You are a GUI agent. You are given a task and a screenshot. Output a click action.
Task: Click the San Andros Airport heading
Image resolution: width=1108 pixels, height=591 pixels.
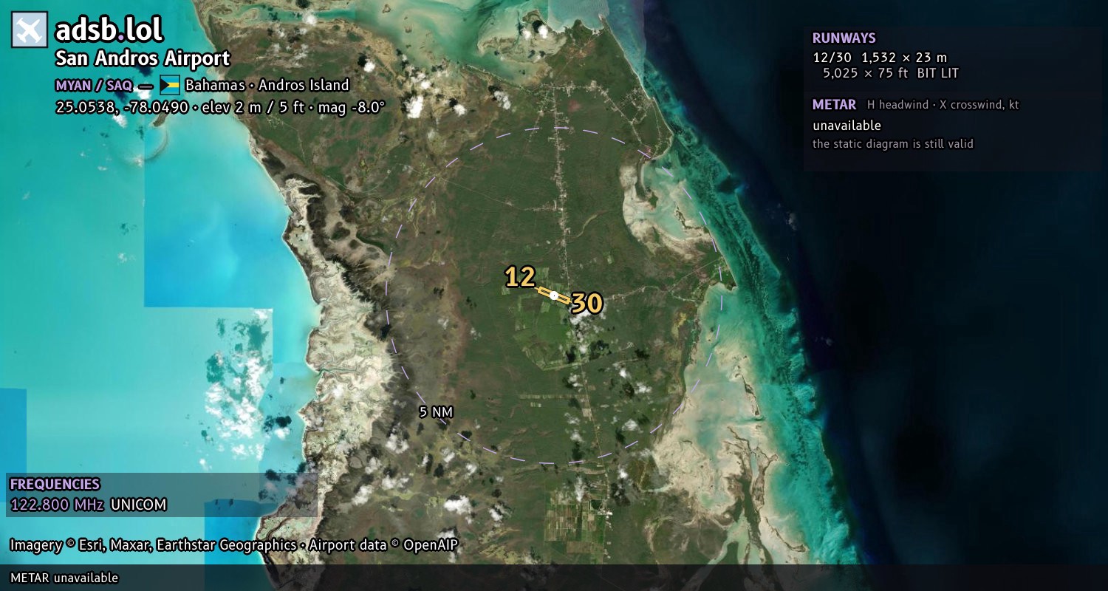tap(143, 58)
